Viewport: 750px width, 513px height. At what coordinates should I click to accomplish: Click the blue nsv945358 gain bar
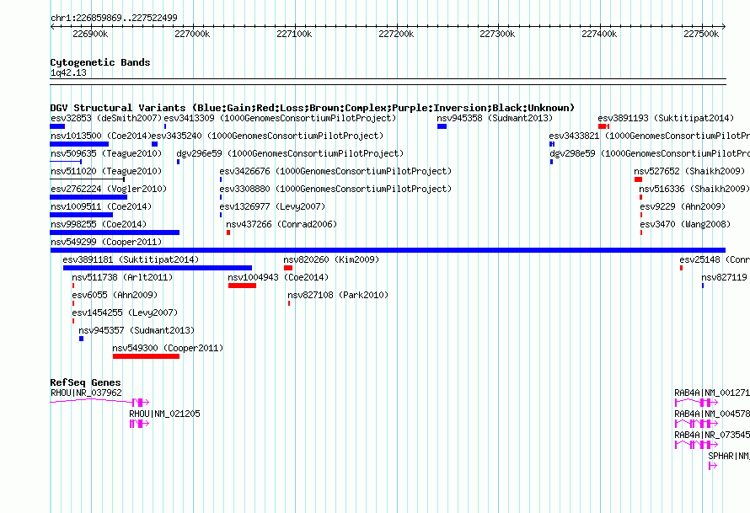[442, 126]
